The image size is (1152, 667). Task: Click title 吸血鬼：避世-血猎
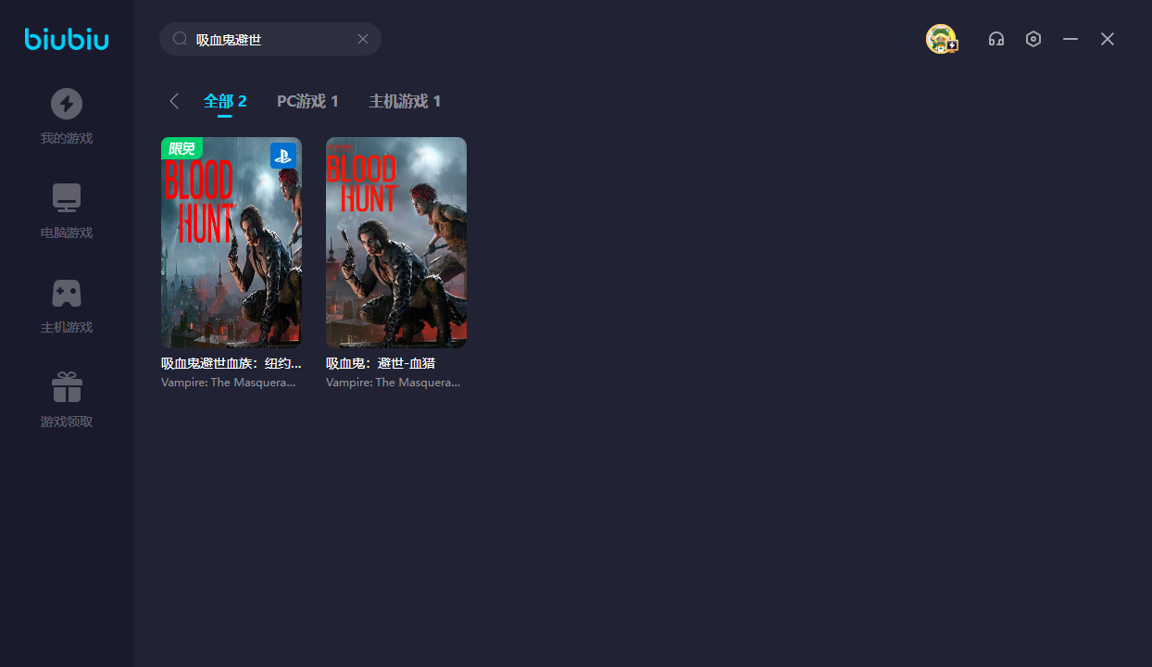(x=381, y=363)
